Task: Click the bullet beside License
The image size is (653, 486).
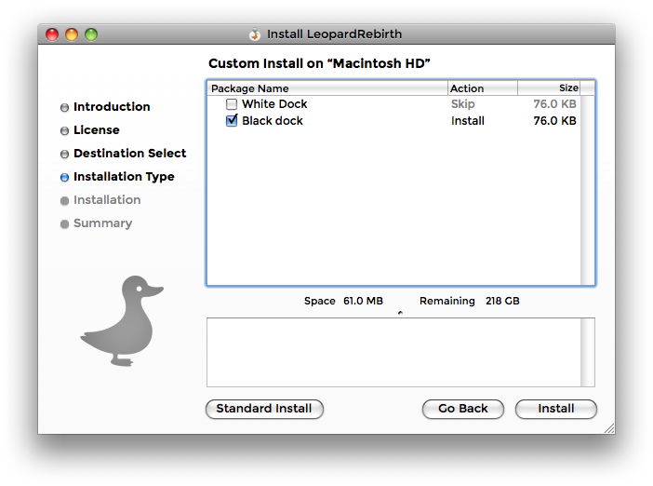Action: pos(64,131)
